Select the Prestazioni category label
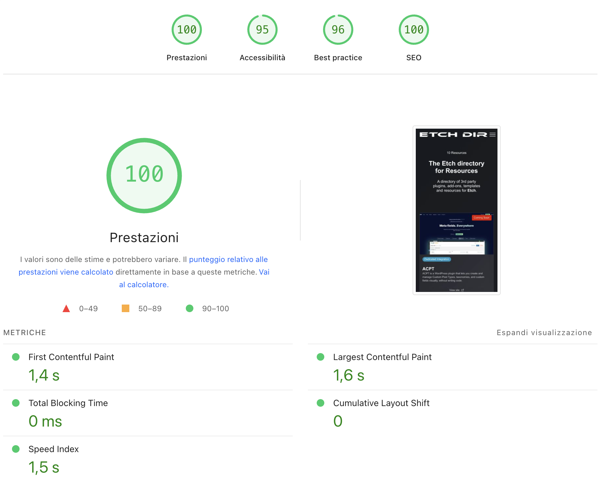The image size is (600, 483). pos(186,57)
